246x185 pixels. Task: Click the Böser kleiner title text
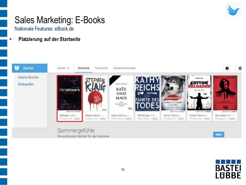95,115
